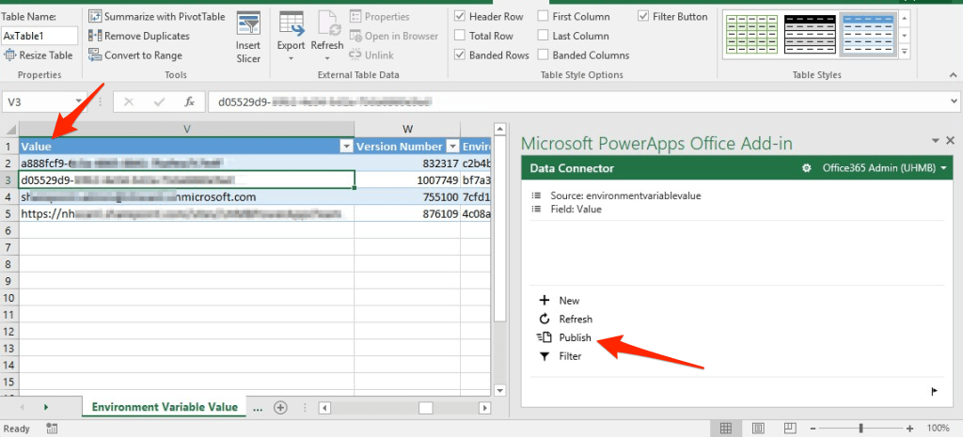Viewport: 963px width, 437px height.
Task: Open add-in pane options arrow
Action: pos(936,141)
